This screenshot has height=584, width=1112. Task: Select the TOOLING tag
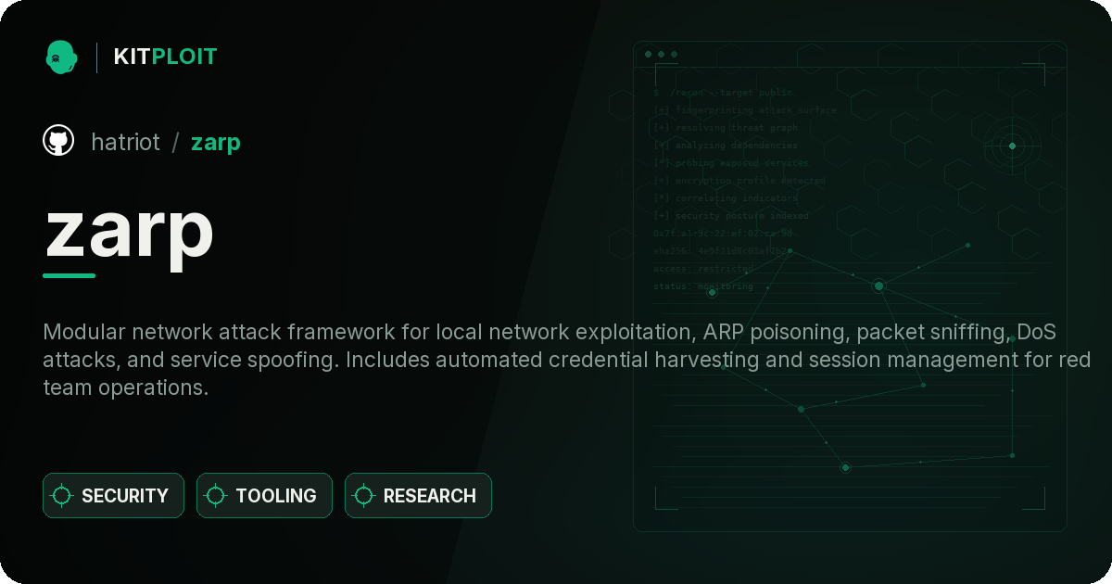pyautogui.click(x=264, y=496)
